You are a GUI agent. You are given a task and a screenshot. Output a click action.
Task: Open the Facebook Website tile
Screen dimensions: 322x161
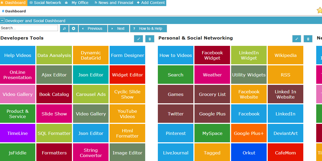click(249, 94)
